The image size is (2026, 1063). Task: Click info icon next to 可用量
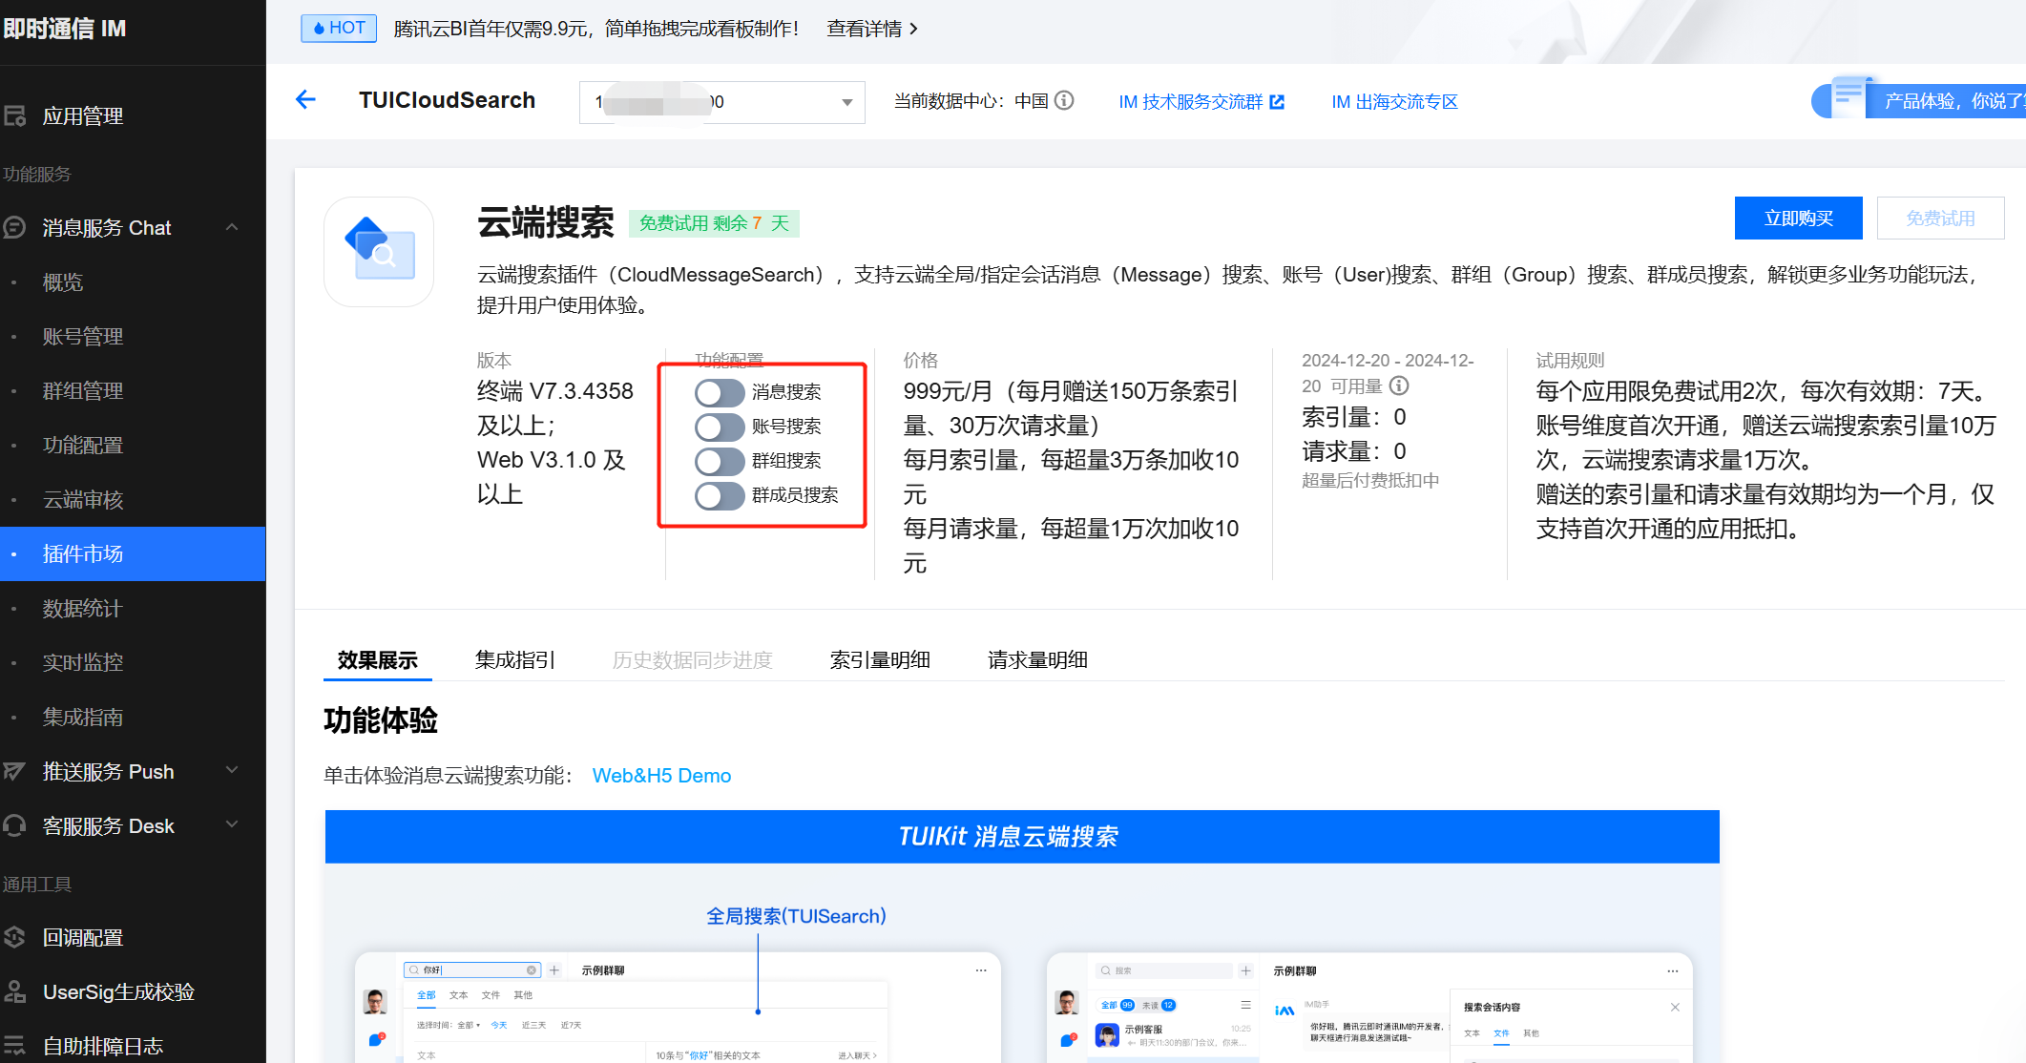1399,386
